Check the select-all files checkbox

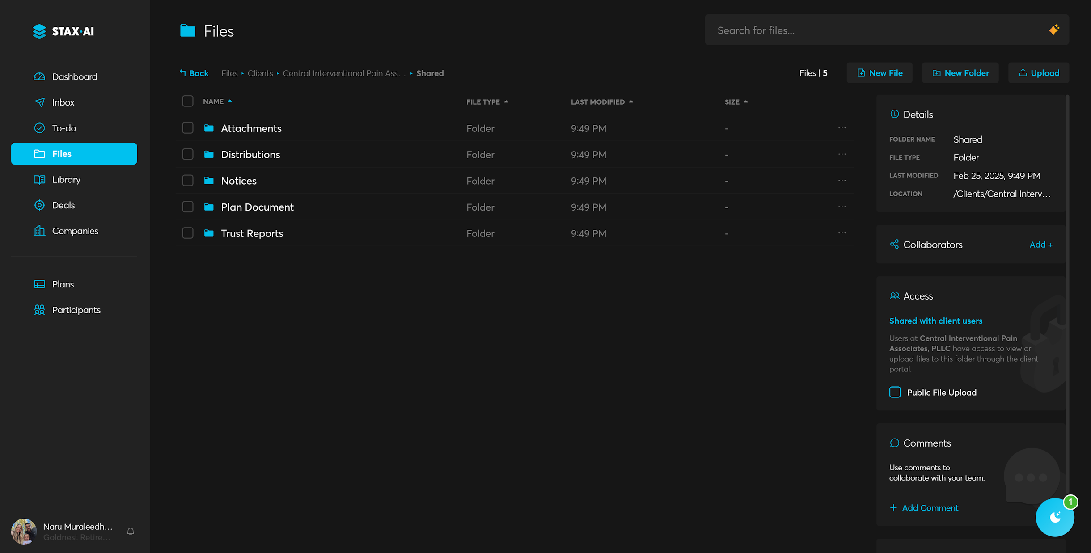[188, 101]
